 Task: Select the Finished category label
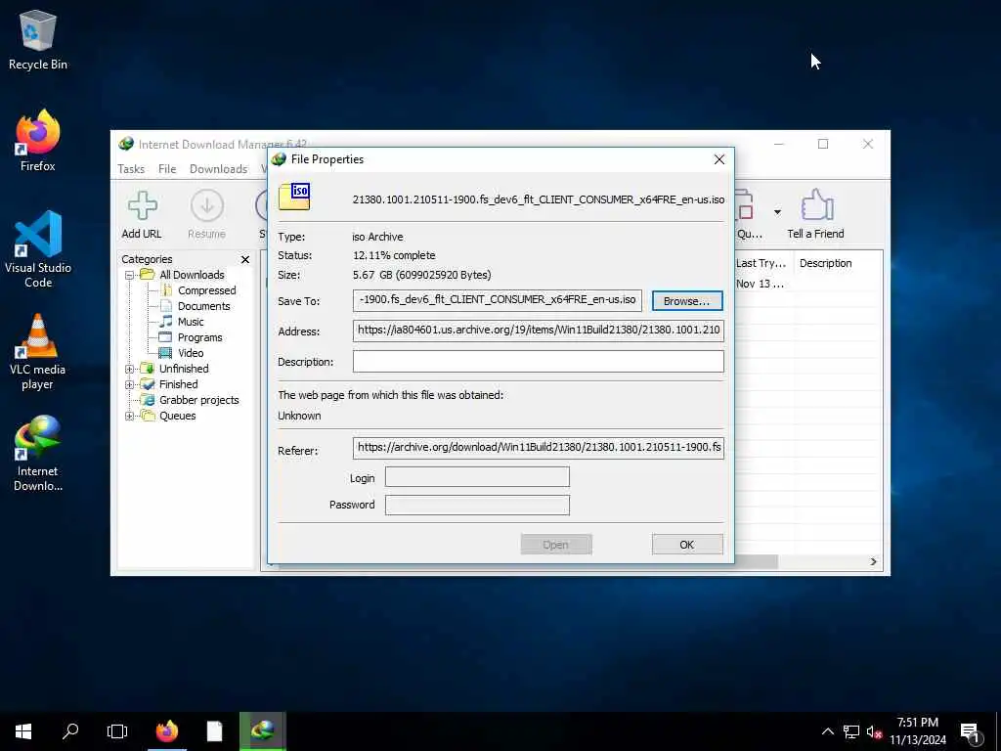(178, 383)
